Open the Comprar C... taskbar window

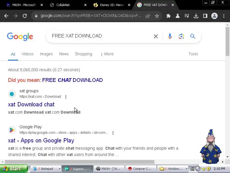tap(141, 169)
